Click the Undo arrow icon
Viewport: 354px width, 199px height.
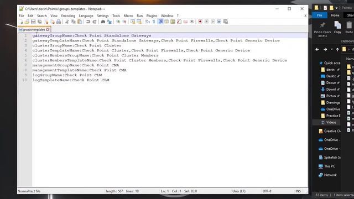[88, 22]
